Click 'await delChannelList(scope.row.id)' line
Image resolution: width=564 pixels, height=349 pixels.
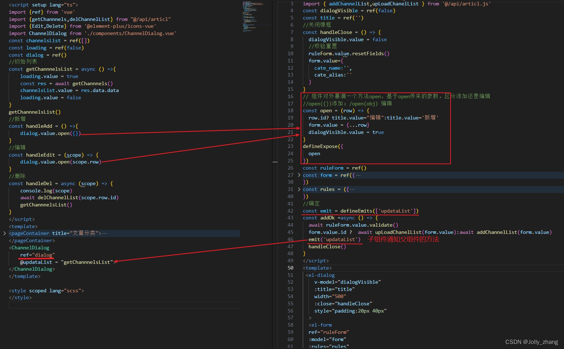click(x=69, y=198)
